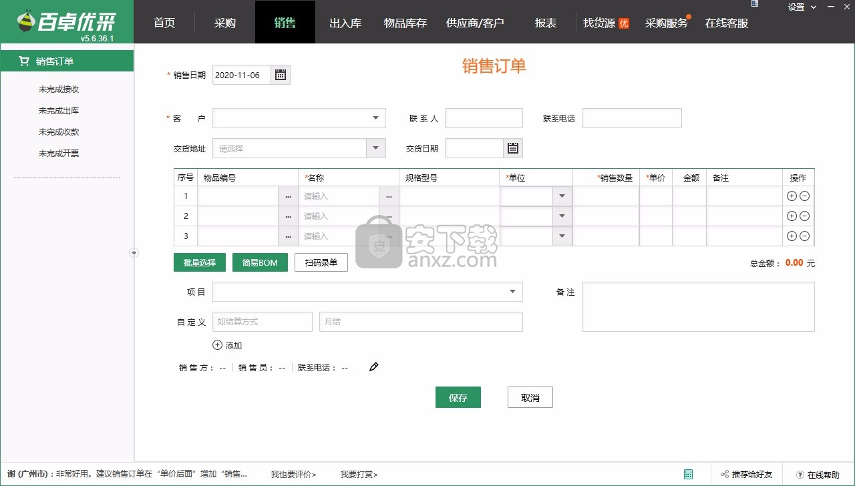Click the 销售日期 field showing 2020-11-06

[x=242, y=75]
